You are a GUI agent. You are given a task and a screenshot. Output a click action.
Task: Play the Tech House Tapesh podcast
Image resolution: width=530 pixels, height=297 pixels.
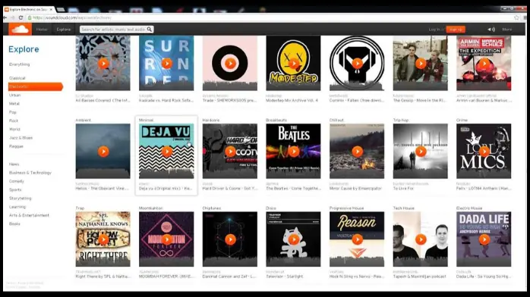(x=421, y=239)
